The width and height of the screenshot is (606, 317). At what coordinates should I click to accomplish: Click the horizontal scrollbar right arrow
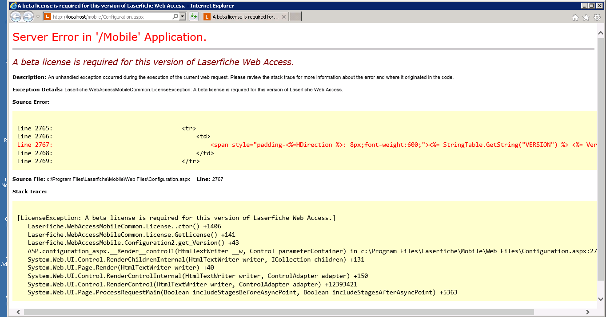pos(588,312)
